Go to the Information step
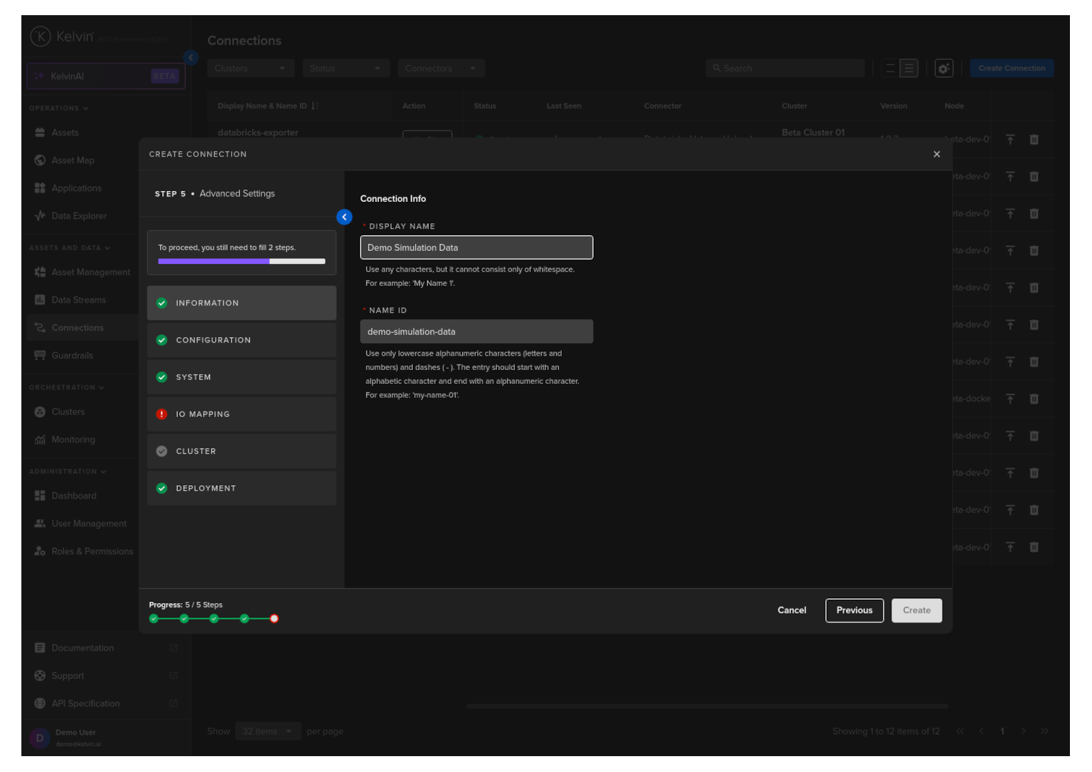The height and width of the screenshot is (772, 1092). [x=241, y=303]
